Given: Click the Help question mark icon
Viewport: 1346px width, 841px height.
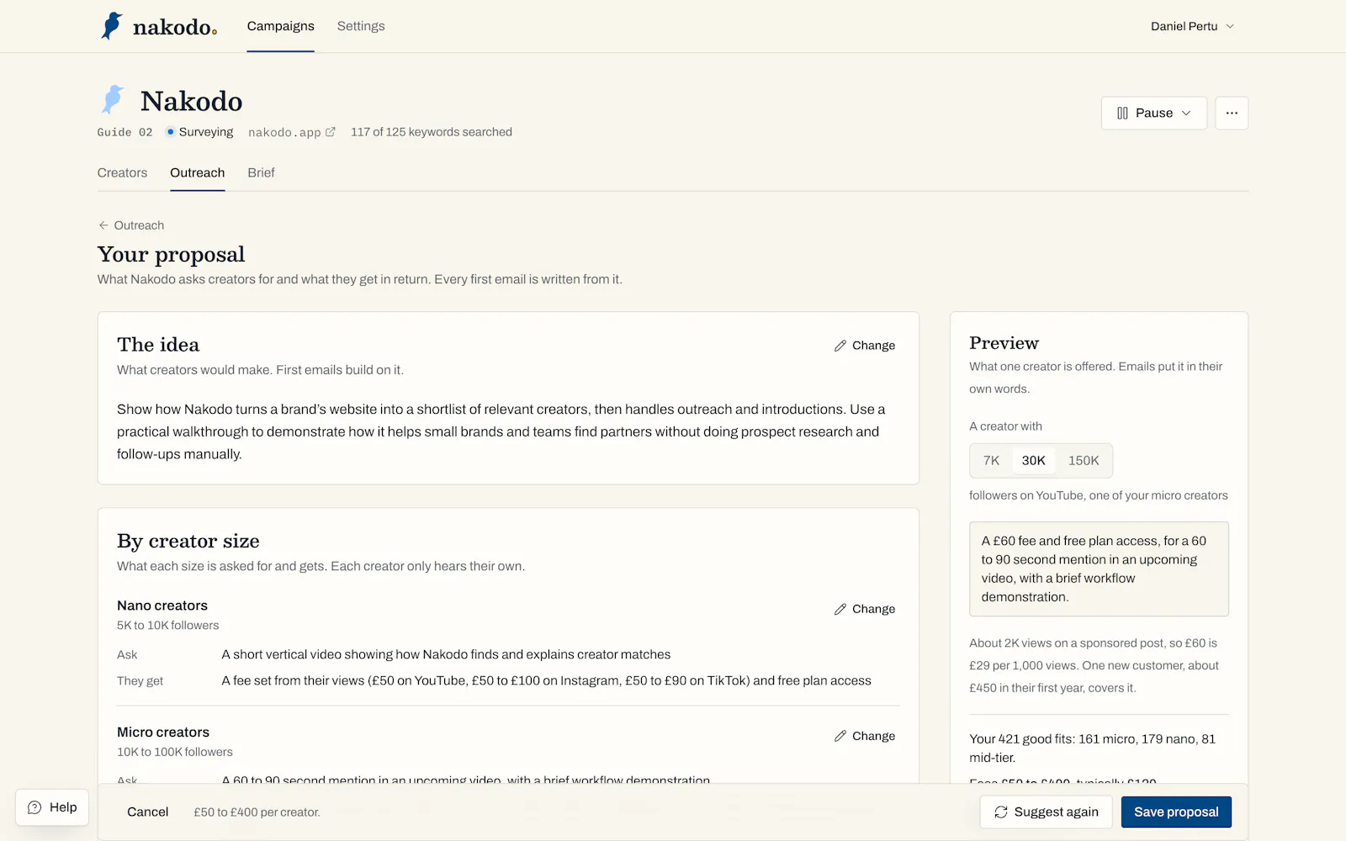Looking at the screenshot, I should pos(34,807).
